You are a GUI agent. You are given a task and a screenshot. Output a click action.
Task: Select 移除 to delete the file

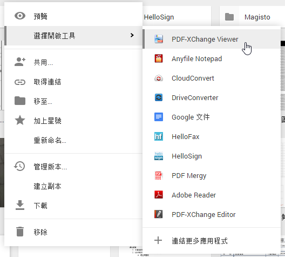(x=73, y=232)
